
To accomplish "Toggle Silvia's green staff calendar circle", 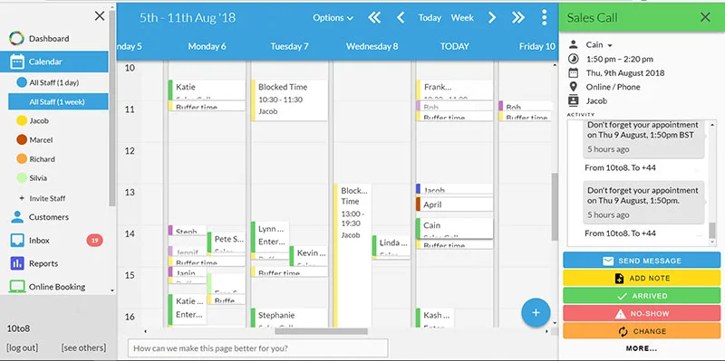I will (21, 177).
